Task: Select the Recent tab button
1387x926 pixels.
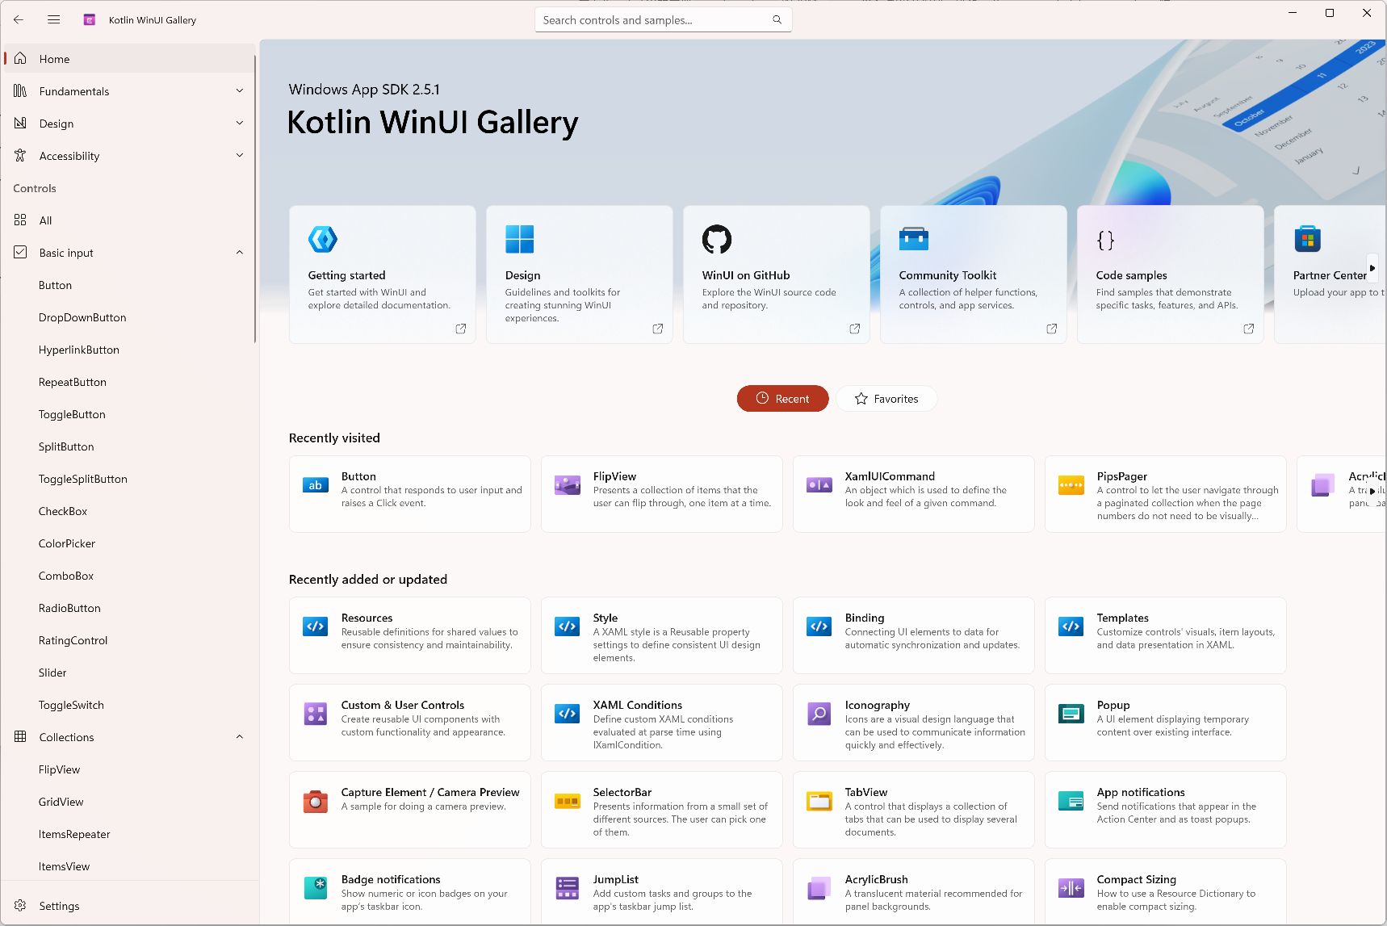Action: click(x=782, y=399)
